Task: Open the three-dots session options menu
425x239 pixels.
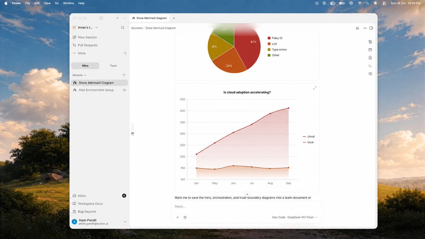Action: click(365, 28)
